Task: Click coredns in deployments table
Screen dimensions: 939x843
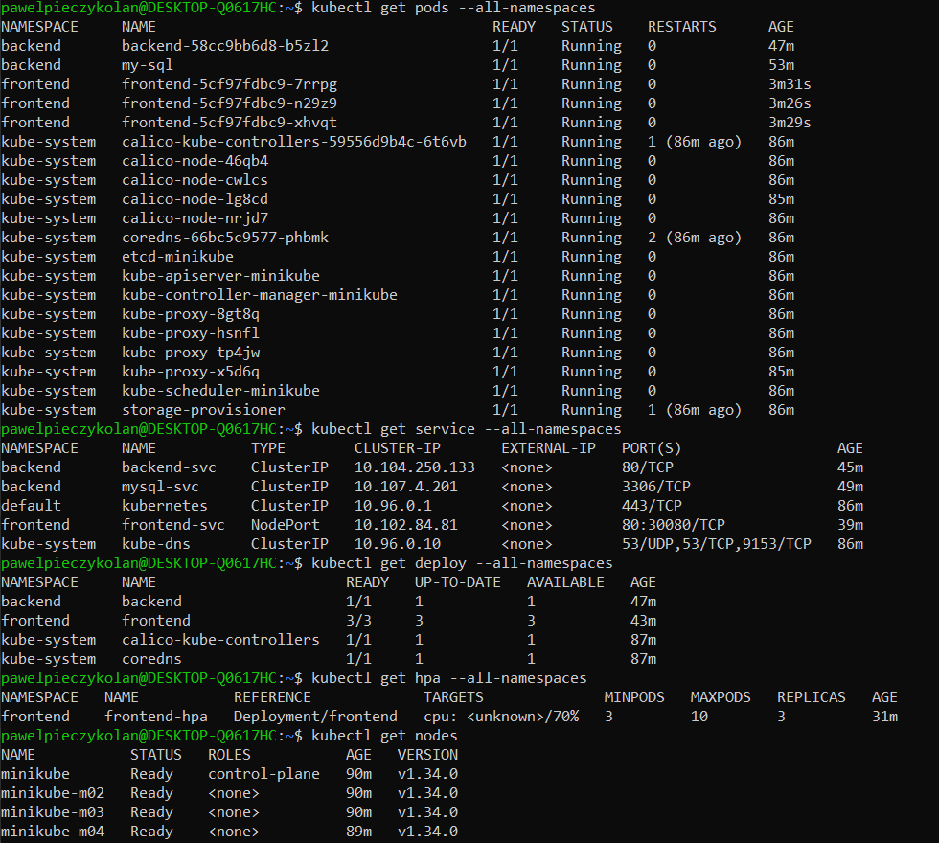Action: pyautogui.click(x=151, y=659)
